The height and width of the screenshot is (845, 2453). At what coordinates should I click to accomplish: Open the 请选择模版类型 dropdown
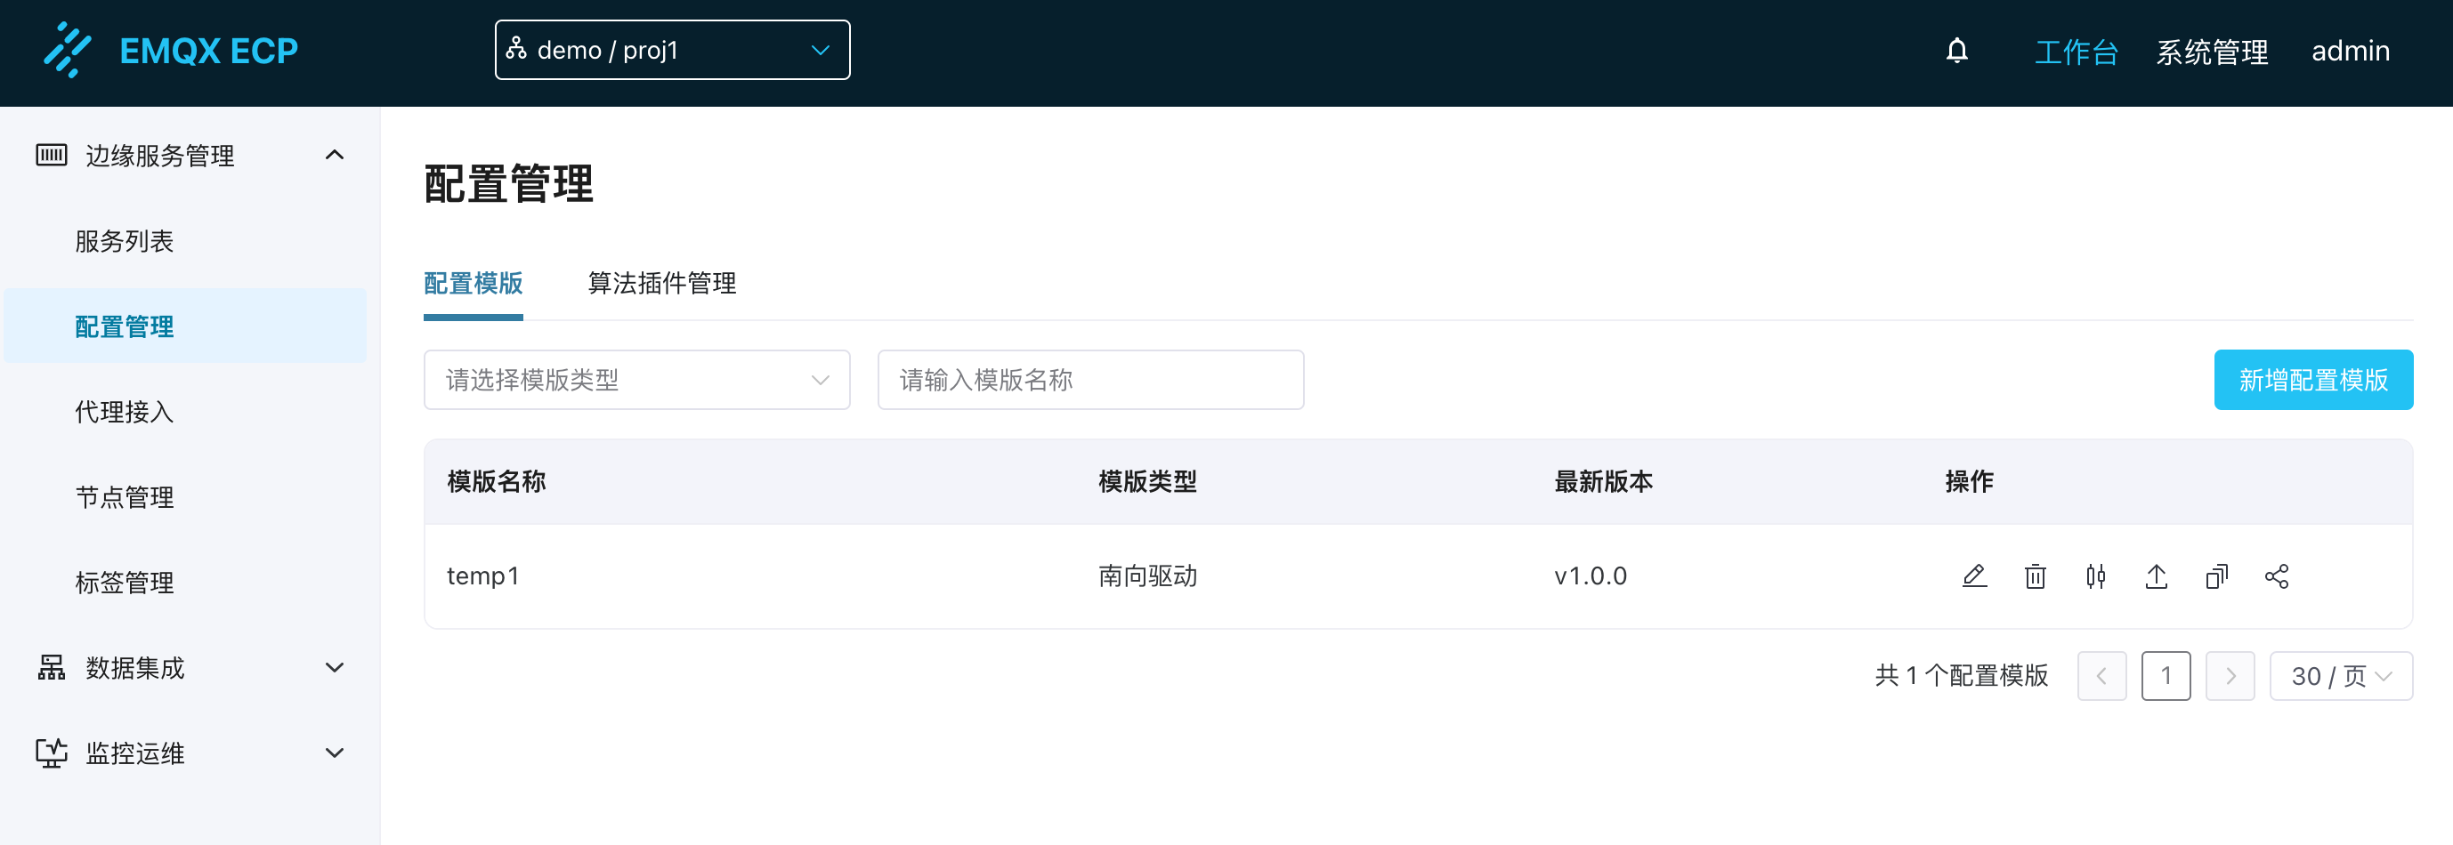(636, 380)
